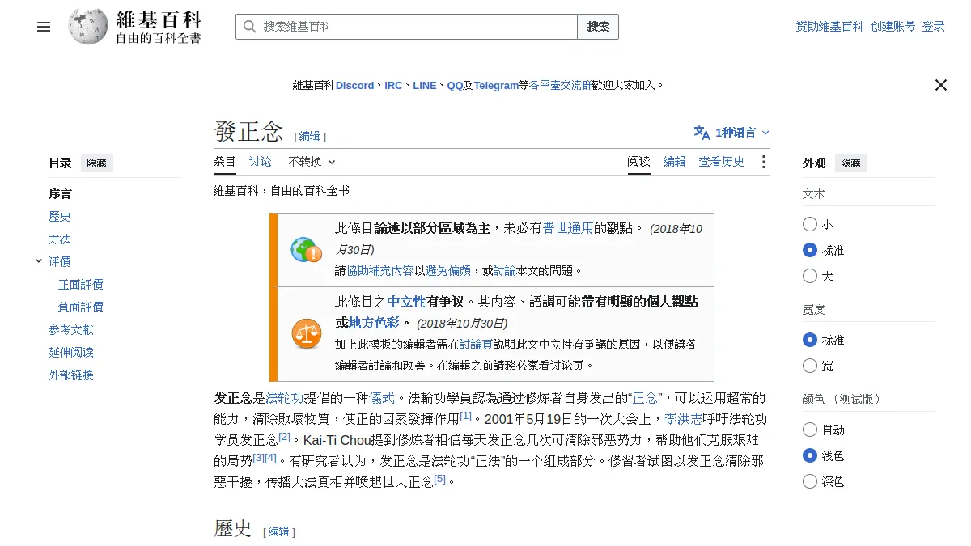Choose light color mode
This screenshot has width=971, height=546.
810,455
